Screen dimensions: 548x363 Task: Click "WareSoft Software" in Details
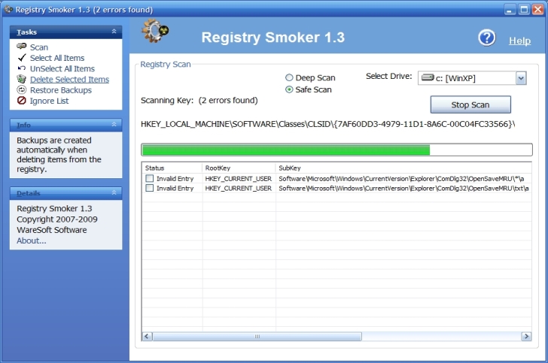52,230
